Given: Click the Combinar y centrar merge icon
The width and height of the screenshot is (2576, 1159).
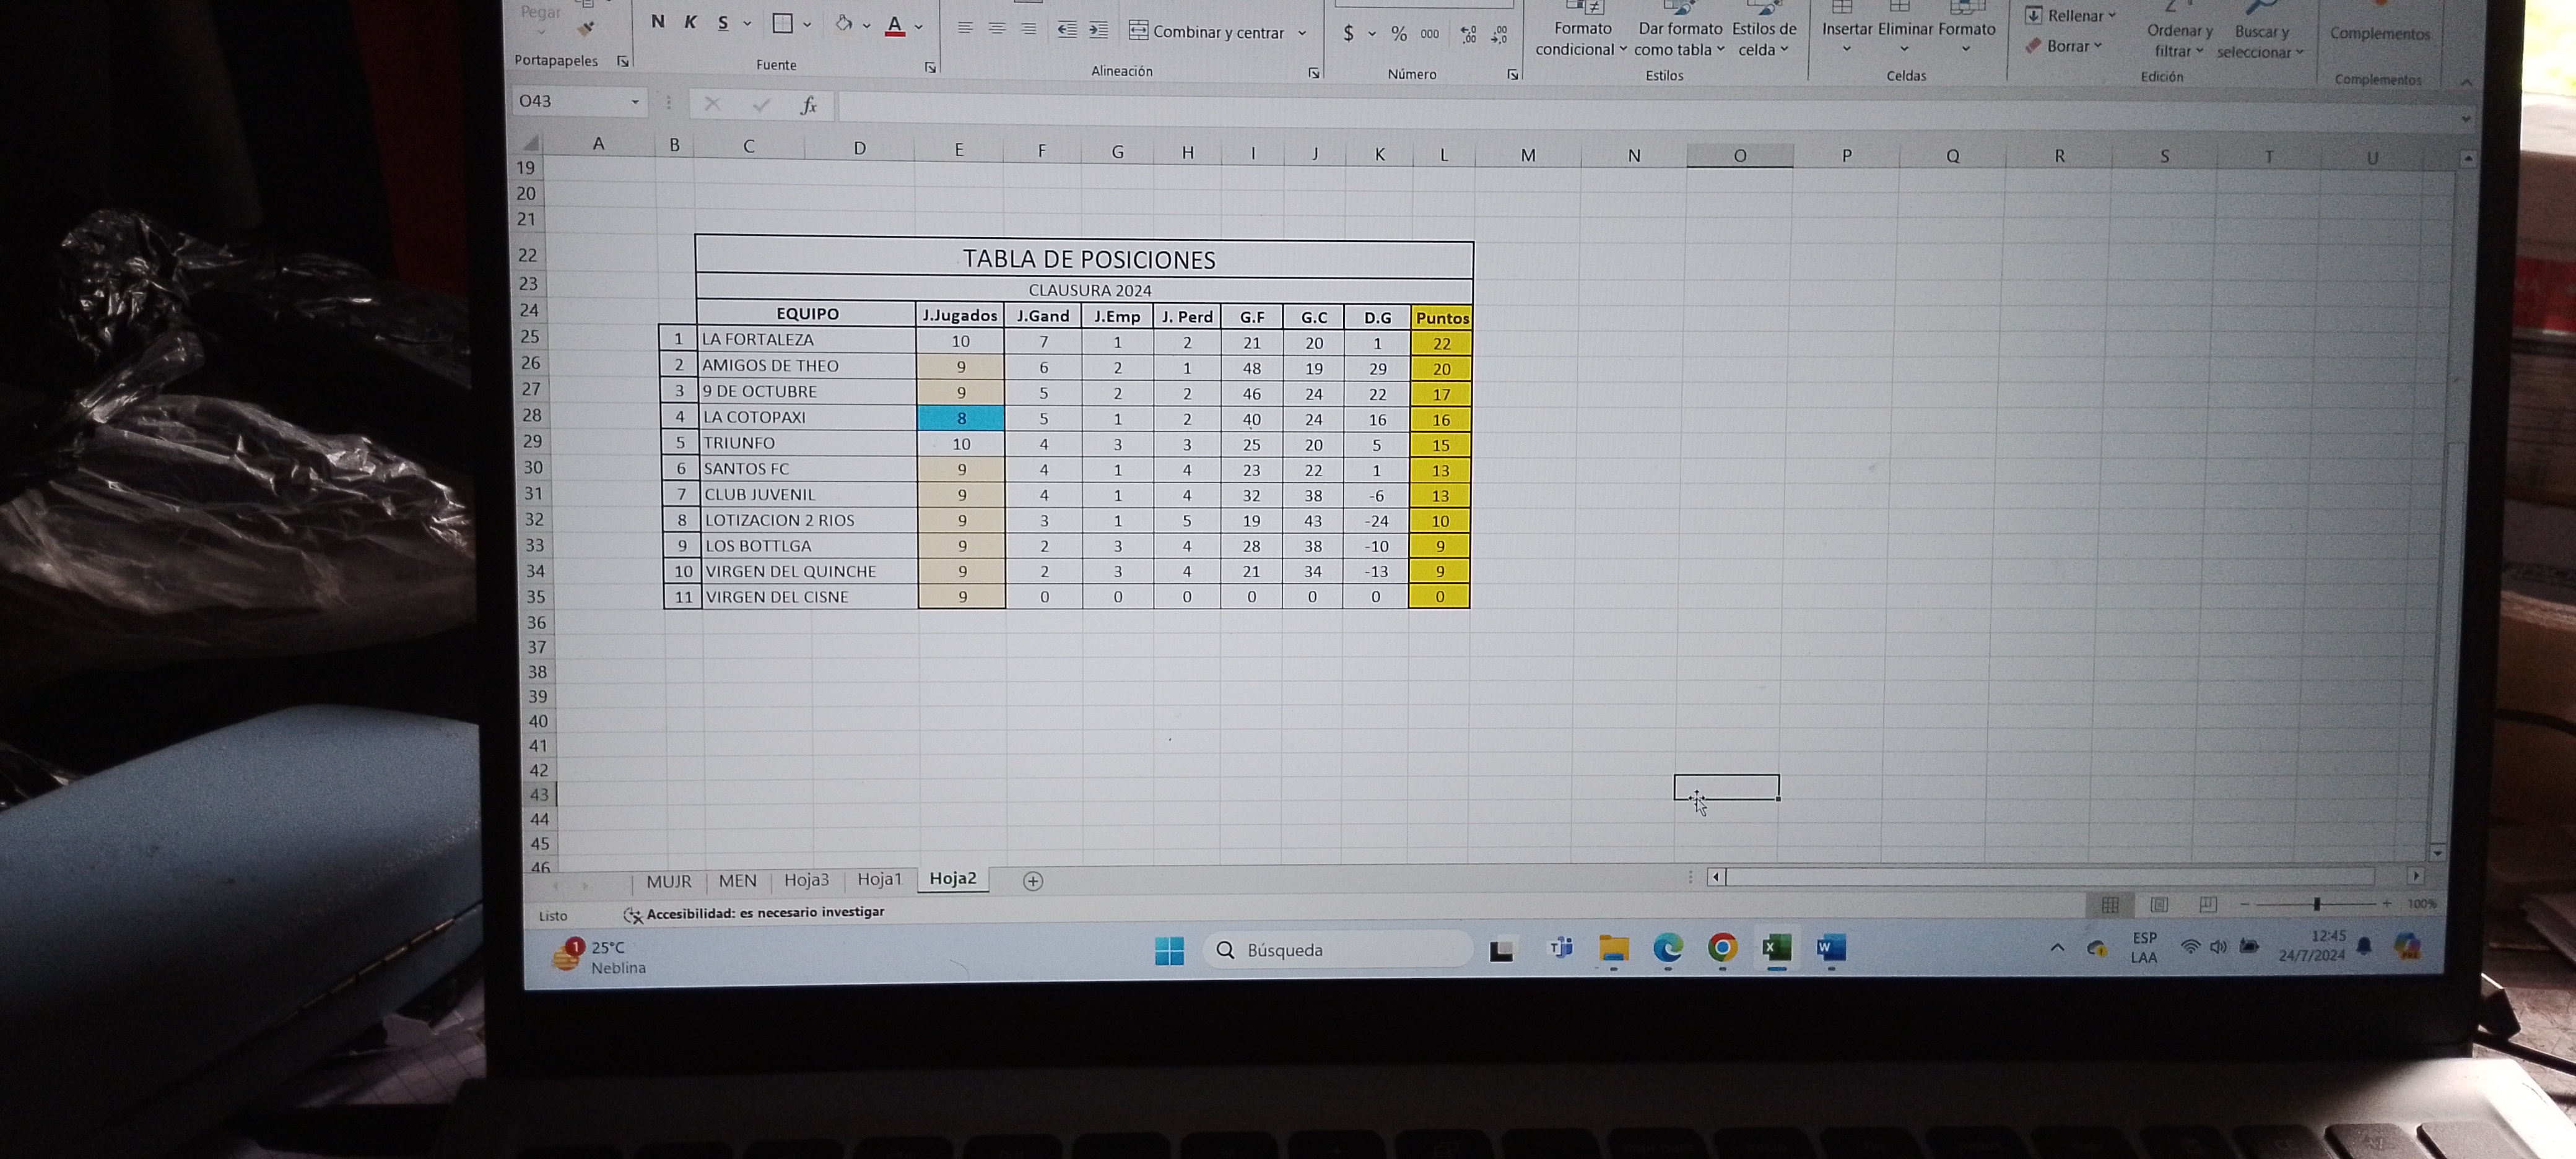Looking at the screenshot, I should coord(1138,31).
